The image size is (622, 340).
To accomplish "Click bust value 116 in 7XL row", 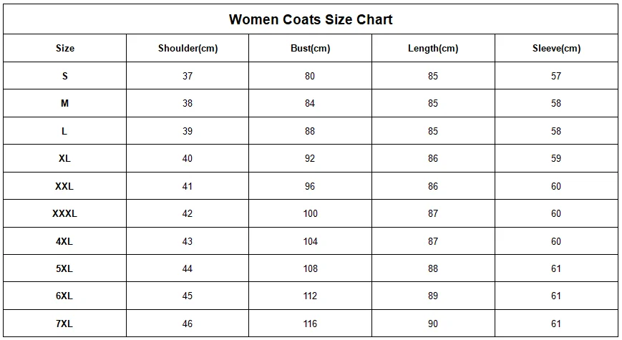I will [310, 324].
